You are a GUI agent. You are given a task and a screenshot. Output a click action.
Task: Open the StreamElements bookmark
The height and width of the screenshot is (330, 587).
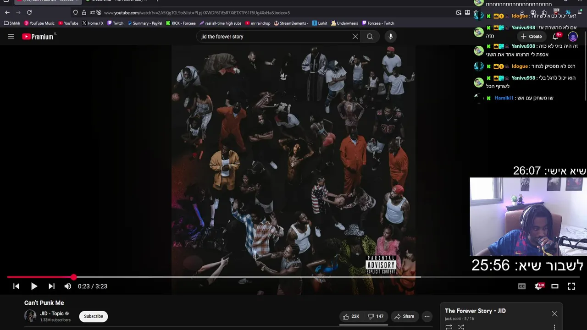291,23
